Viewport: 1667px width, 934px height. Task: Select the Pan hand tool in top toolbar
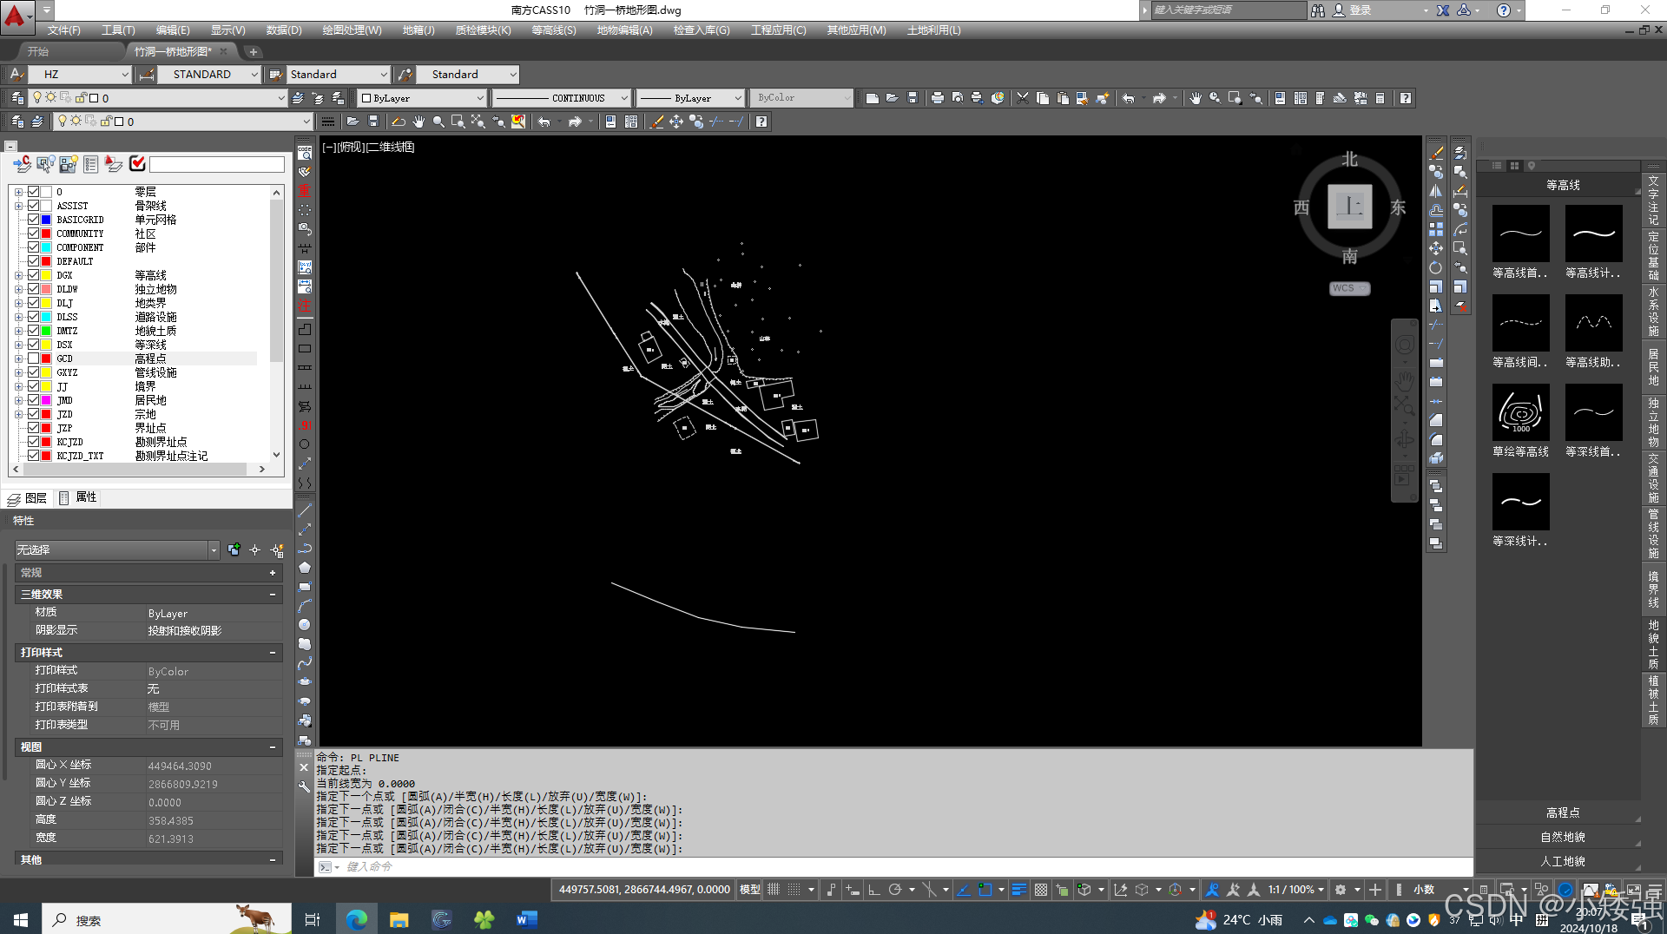click(1196, 98)
